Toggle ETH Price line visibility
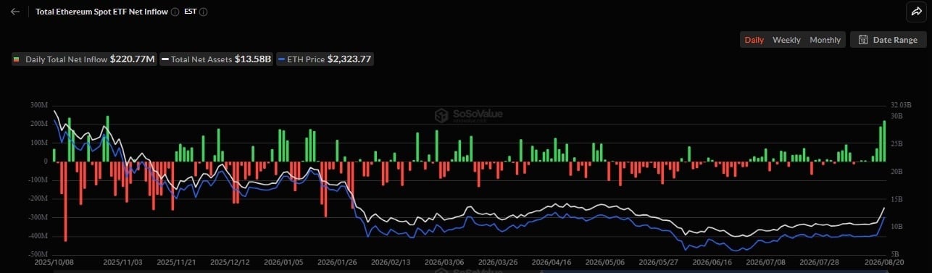 [325, 59]
